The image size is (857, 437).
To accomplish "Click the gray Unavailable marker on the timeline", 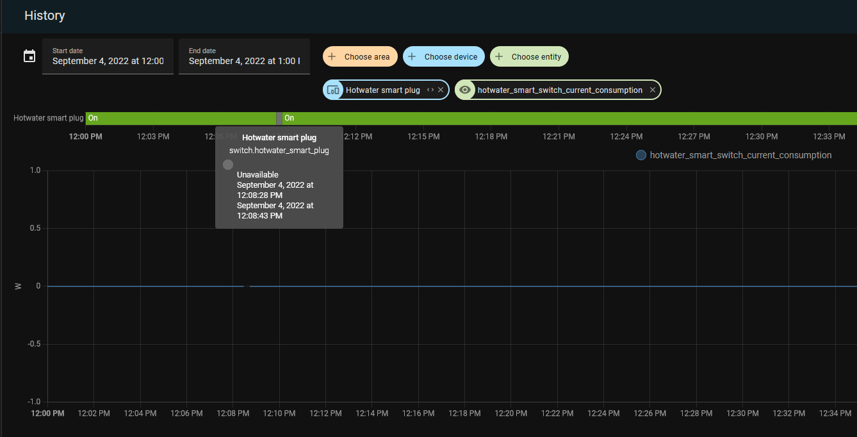I will (279, 118).
